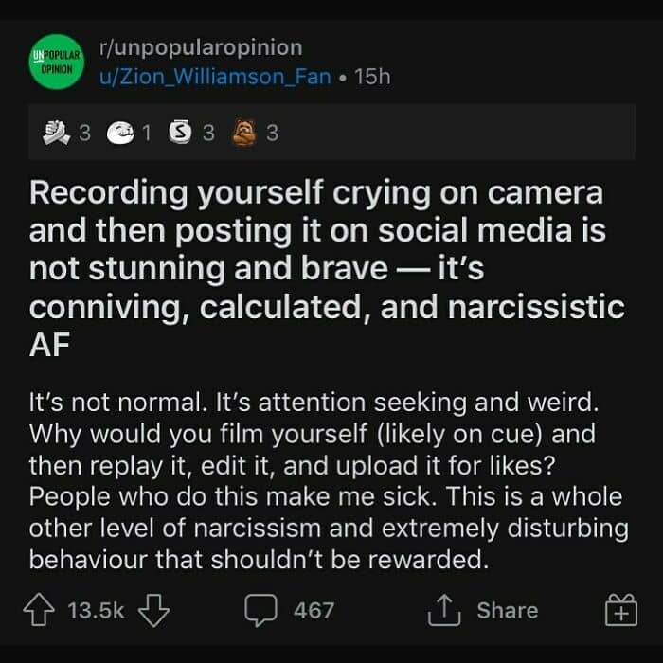Tap the brown bear award icon
Image resolution: width=663 pixels, height=663 pixels.
(x=244, y=134)
